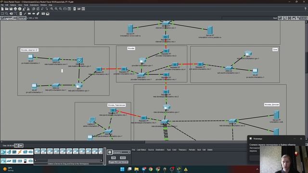Open weather widget on taskbar
This screenshot has height=173, width=308.
pyautogui.click(x=8, y=169)
